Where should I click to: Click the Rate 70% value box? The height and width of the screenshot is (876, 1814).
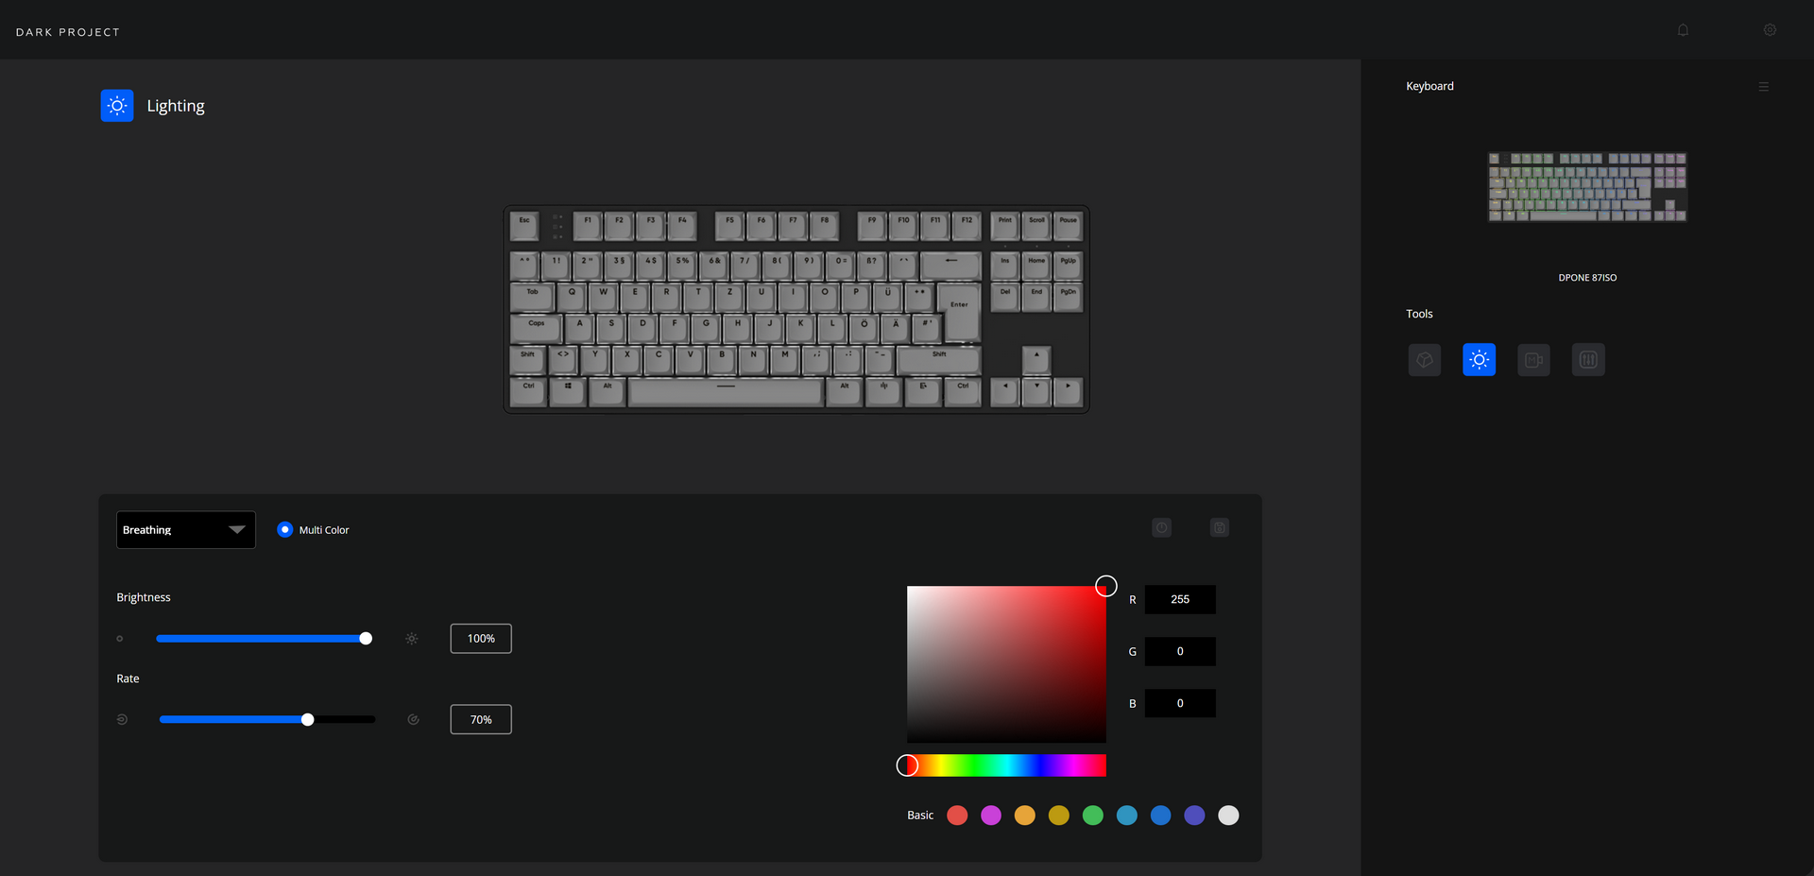pyautogui.click(x=481, y=720)
